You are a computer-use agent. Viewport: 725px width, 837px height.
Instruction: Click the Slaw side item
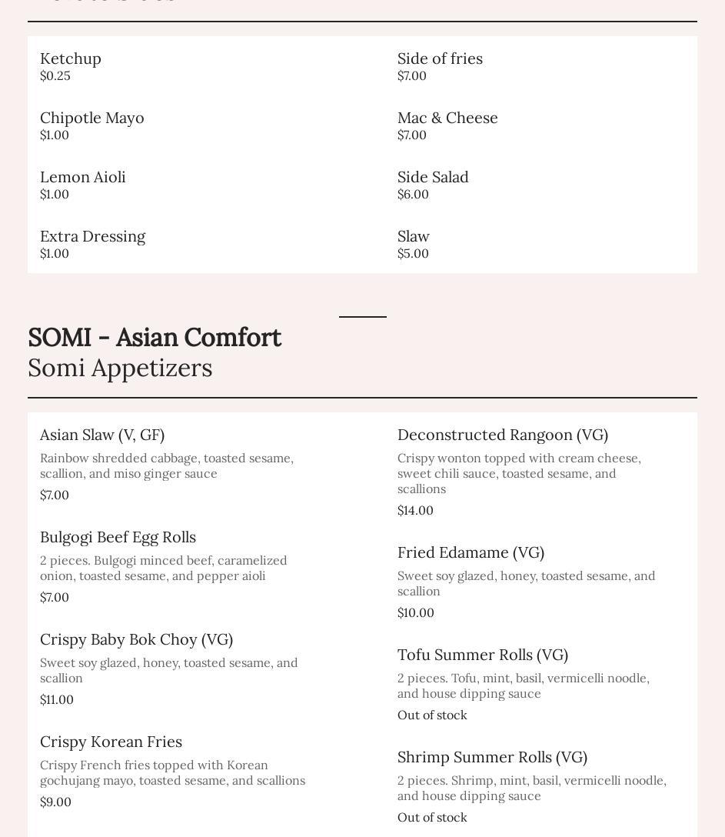pyautogui.click(x=414, y=236)
